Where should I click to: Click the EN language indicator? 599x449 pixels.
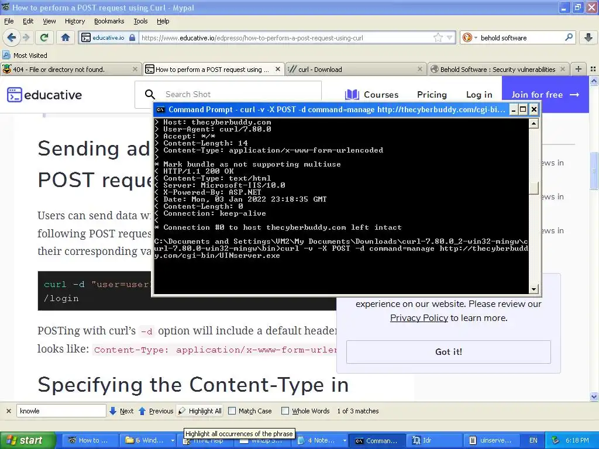click(x=533, y=441)
